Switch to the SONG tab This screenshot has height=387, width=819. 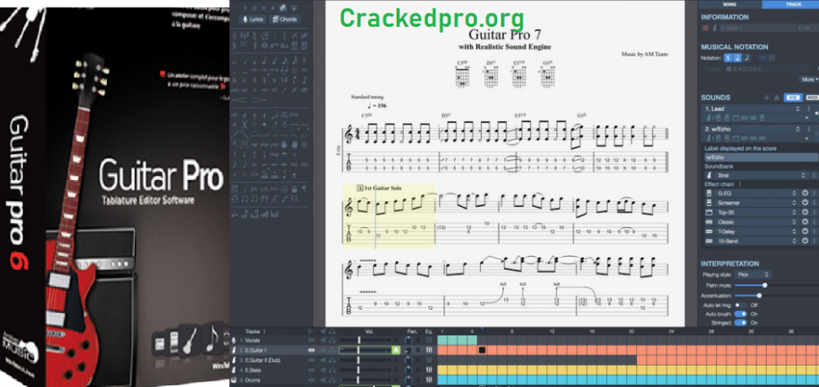click(730, 4)
